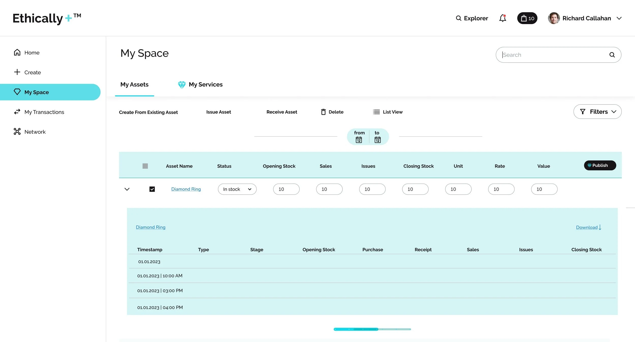The width and height of the screenshot is (635, 342).
Task: Expand the Filters dropdown
Action: coord(597,112)
